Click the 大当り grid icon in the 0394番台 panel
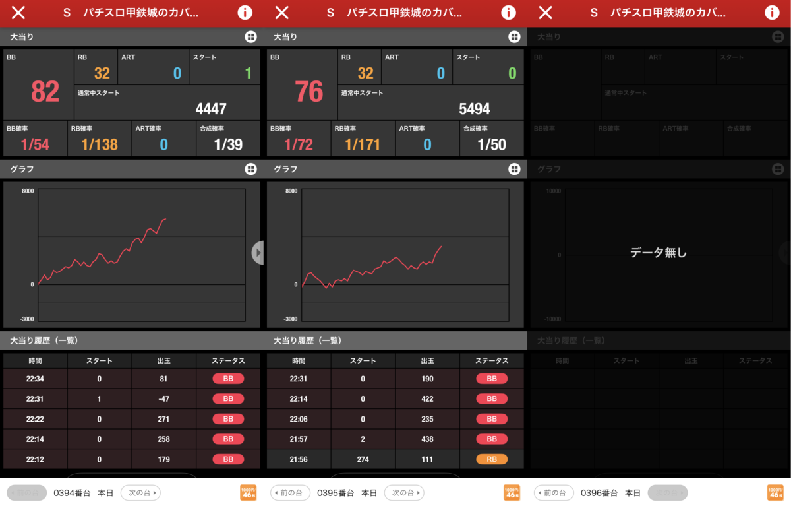This screenshot has height=510, width=791. (x=250, y=37)
